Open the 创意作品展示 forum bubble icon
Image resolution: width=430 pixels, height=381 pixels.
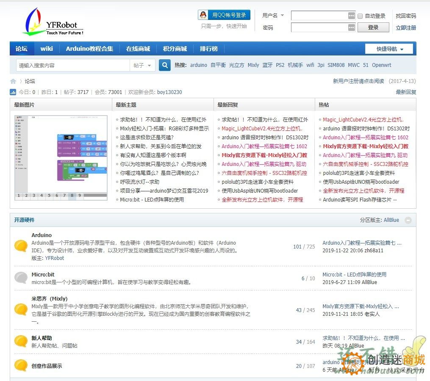point(21,365)
